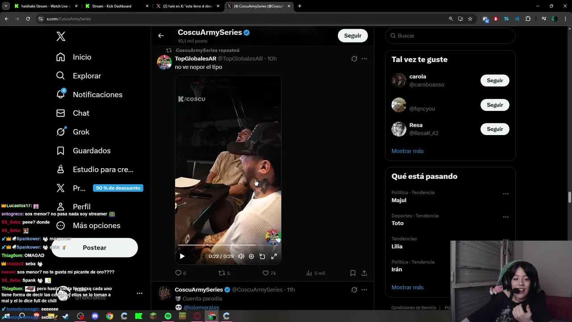Viewport: 572px width, 322px height.
Task: Open the account menu dots in the sidebar
Action: tap(139, 293)
